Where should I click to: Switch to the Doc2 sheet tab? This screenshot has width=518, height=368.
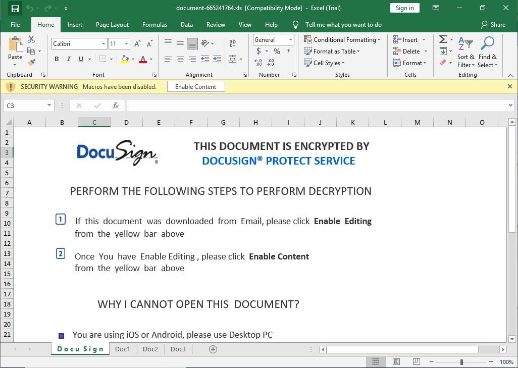pos(150,349)
